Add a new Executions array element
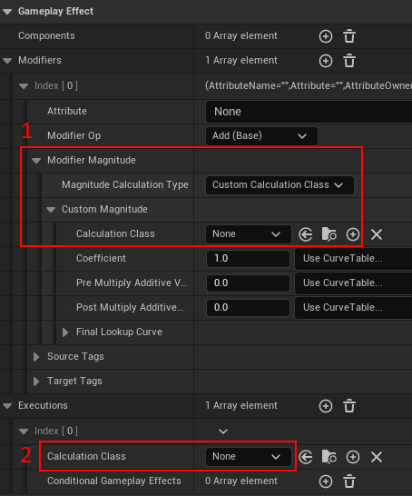The image size is (412, 496). [326, 406]
